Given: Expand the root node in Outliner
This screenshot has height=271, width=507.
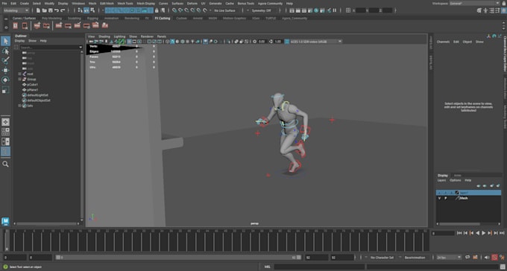Looking at the screenshot, I should coord(19,74).
